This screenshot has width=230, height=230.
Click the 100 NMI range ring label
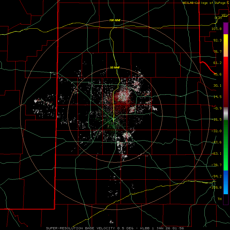click(115, 20)
